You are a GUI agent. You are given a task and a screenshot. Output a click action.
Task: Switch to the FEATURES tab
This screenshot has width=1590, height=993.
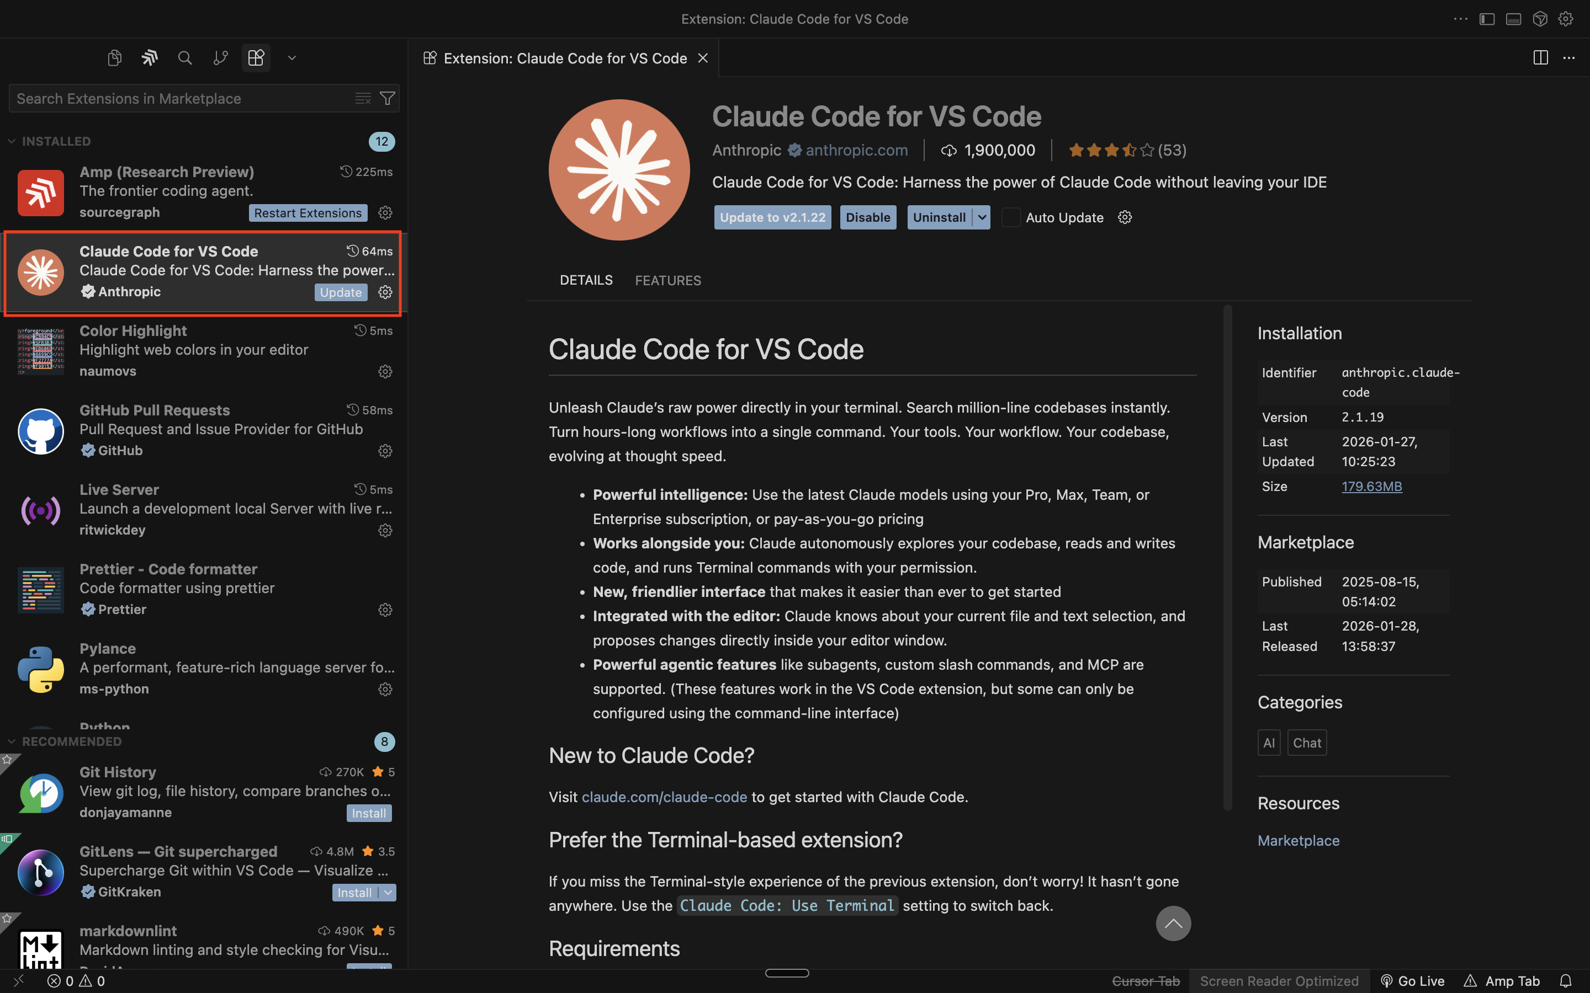[668, 280]
